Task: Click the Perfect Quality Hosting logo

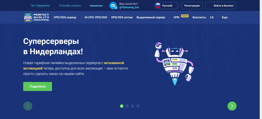Action: [x=36, y=17]
